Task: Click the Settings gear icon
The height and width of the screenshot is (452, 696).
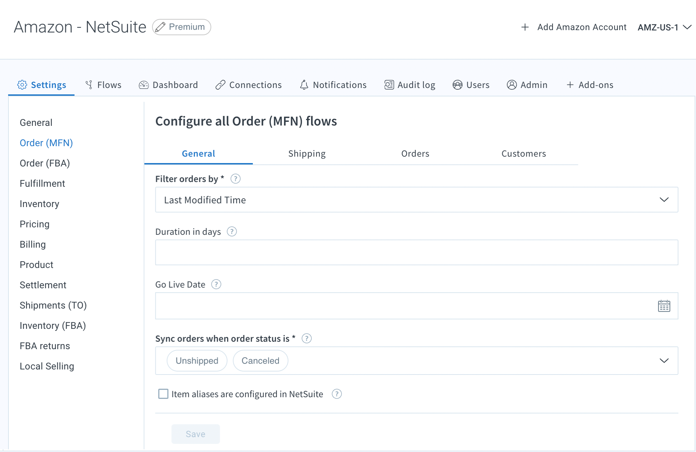Action: pos(22,85)
